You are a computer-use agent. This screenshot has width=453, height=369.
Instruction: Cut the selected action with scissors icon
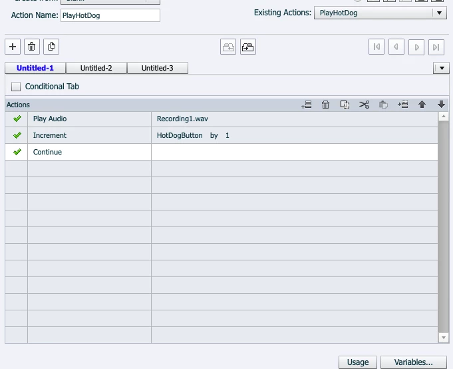click(x=364, y=105)
